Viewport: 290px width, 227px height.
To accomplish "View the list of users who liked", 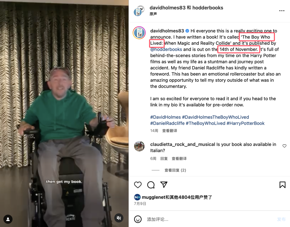I will click(177, 197).
